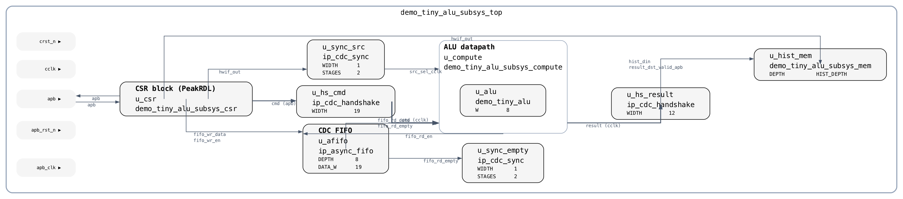
Task: Select the crst_n input port
Action: pos(46,42)
